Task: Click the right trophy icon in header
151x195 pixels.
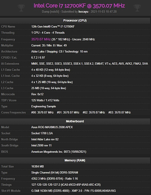Action: (137, 8)
